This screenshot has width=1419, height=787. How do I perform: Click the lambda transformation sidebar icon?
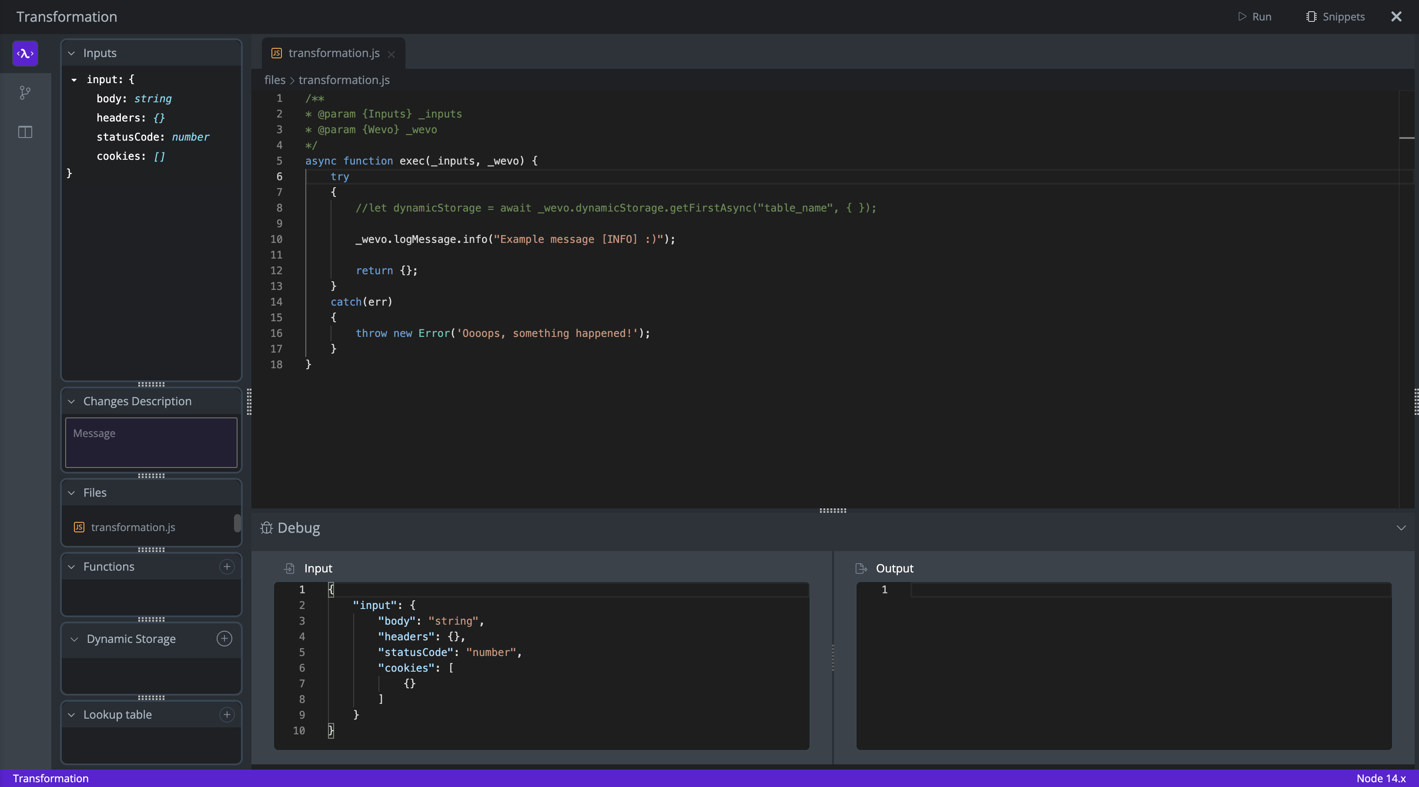(x=25, y=54)
